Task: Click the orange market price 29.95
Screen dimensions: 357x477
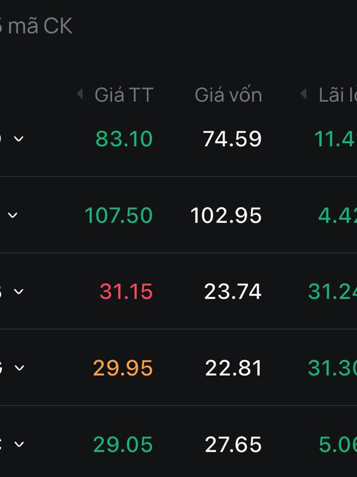Action: click(123, 368)
